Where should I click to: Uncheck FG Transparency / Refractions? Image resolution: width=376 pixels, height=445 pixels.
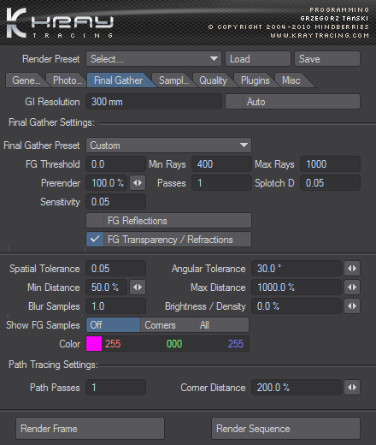click(x=95, y=240)
